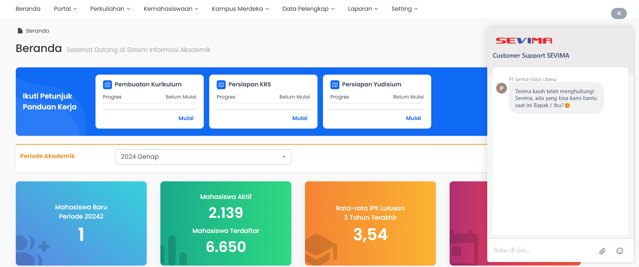
Task: Click the Persiapan KRS progress bar
Action: [x=263, y=104]
